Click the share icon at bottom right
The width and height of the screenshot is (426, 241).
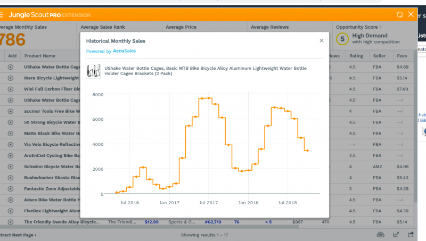(x=411, y=235)
